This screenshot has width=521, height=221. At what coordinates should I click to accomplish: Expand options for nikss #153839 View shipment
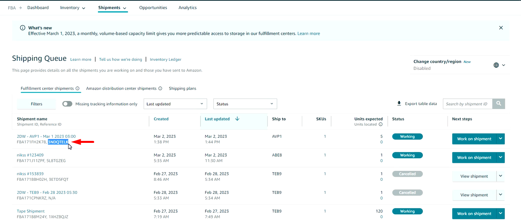[x=500, y=176]
